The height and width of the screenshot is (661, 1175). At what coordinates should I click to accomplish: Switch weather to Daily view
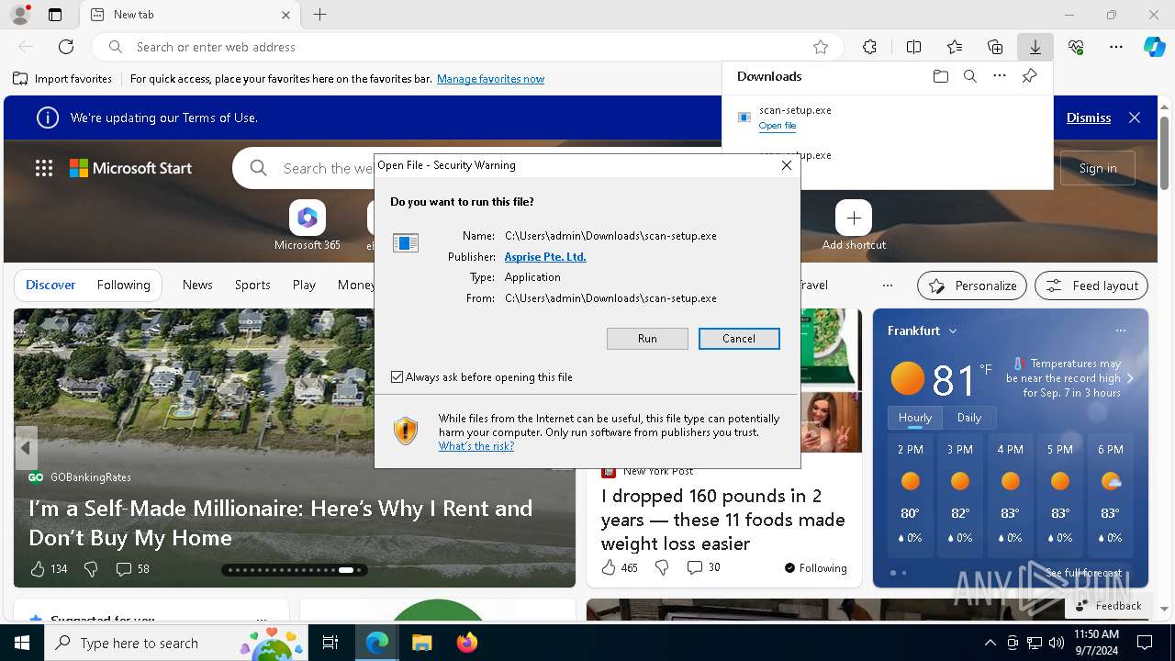[x=969, y=418]
